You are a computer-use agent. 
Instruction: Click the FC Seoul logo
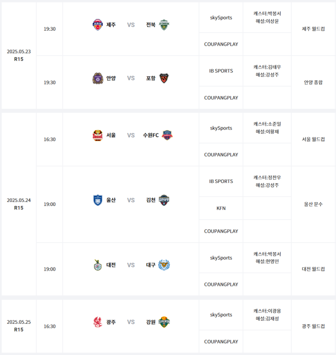point(98,135)
